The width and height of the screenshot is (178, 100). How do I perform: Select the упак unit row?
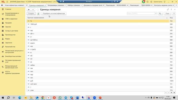[101, 90]
